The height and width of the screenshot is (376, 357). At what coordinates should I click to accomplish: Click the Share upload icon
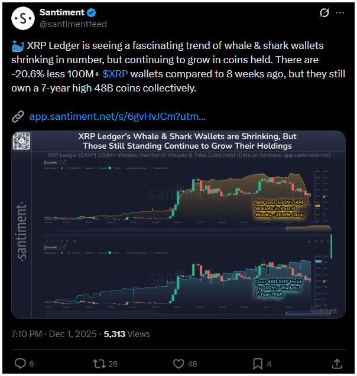coord(337,362)
